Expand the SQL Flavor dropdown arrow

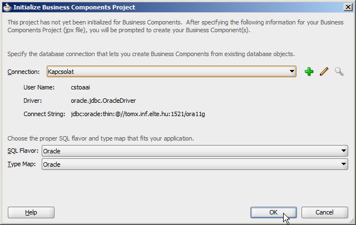click(344, 151)
